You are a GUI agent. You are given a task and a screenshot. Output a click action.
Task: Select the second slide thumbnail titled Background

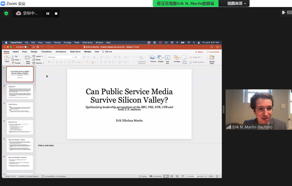[20, 92]
